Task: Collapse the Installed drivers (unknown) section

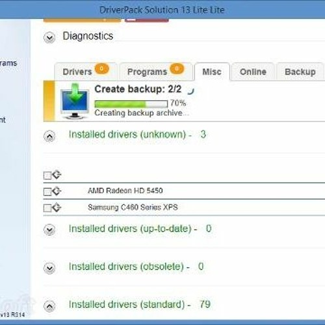Action: 49,136
